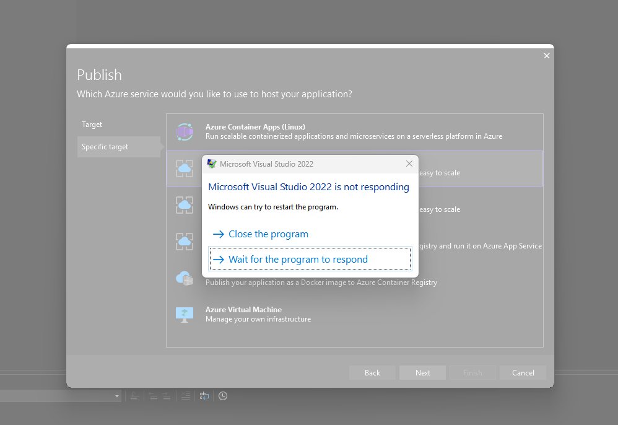Image resolution: width=618 pixels, height=425 pixels.
Task: Click 'Manage your own infrastructure' description
Action: pyautogui.click(x=258, y=319)
